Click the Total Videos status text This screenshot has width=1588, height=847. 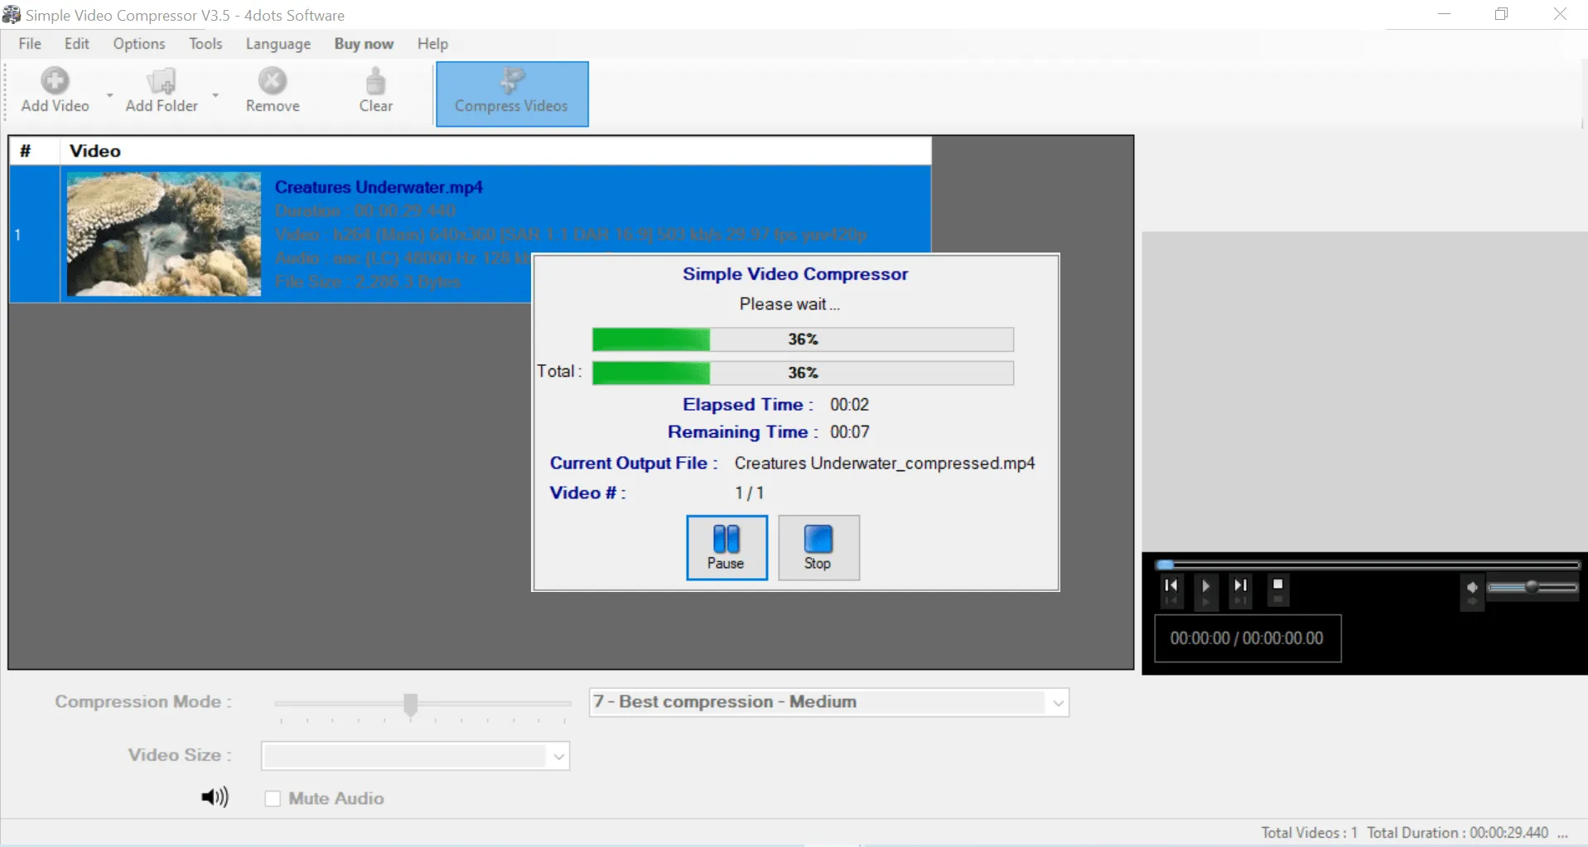1309,833
